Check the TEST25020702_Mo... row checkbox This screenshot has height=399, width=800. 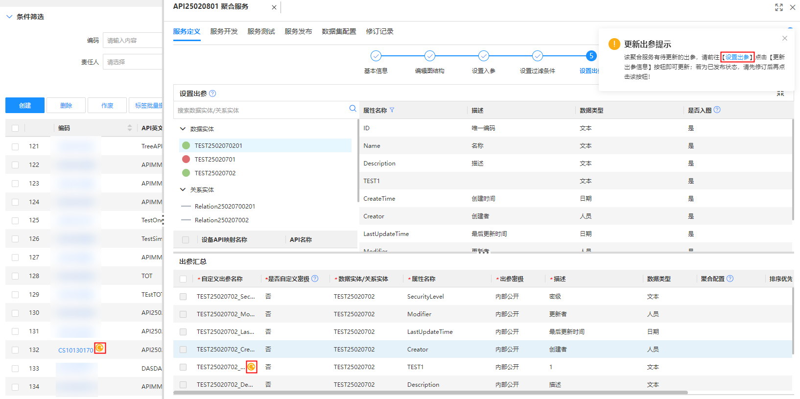(183, 314)
